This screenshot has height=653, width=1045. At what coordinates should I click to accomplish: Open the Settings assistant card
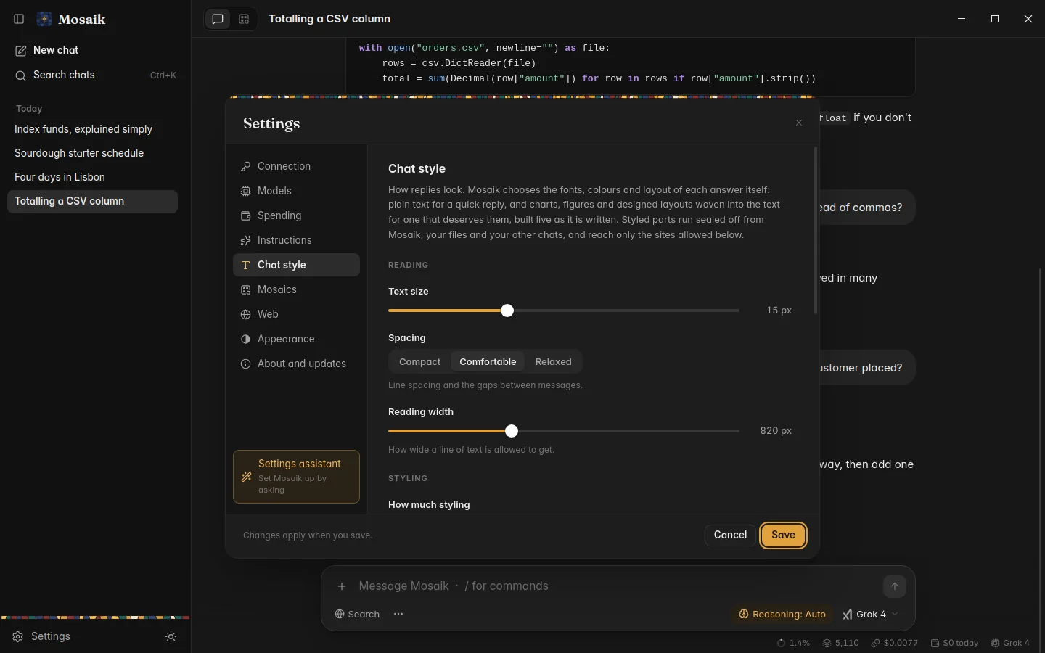296,477
